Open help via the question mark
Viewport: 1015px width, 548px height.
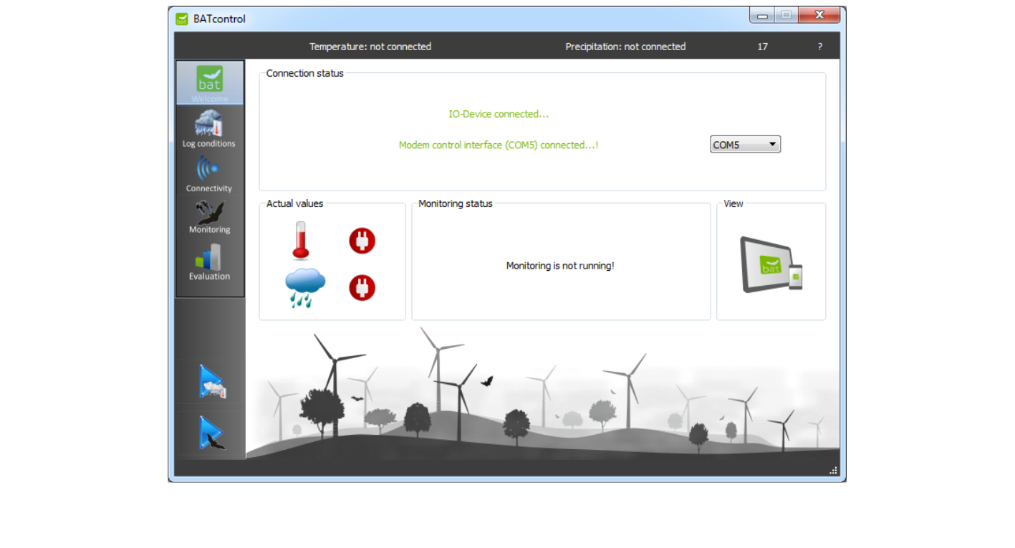point(819,47)
